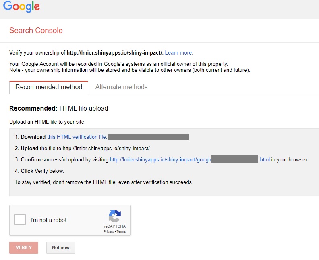Click the 'Recommended: HTML file upload' heading
The height and width of the screenshot is (260, 319).
(x=58, y=108)
